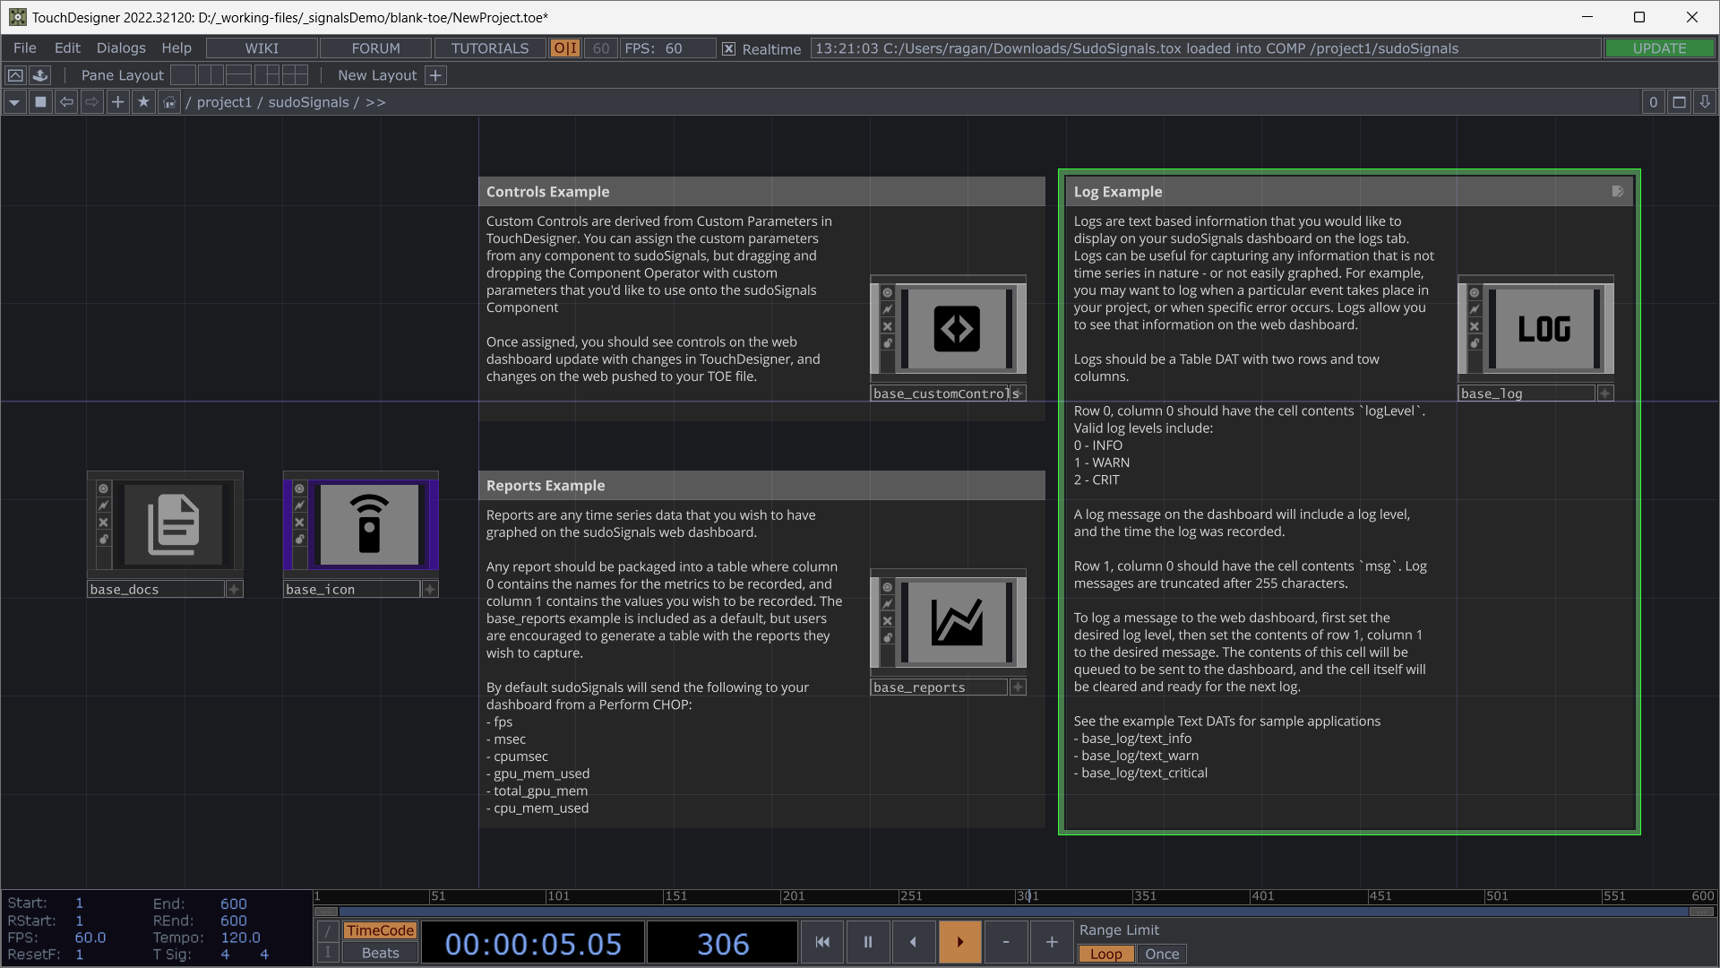Open the Edit menu
Viewport: 1720px width, 968px height.
coord(67,48)
